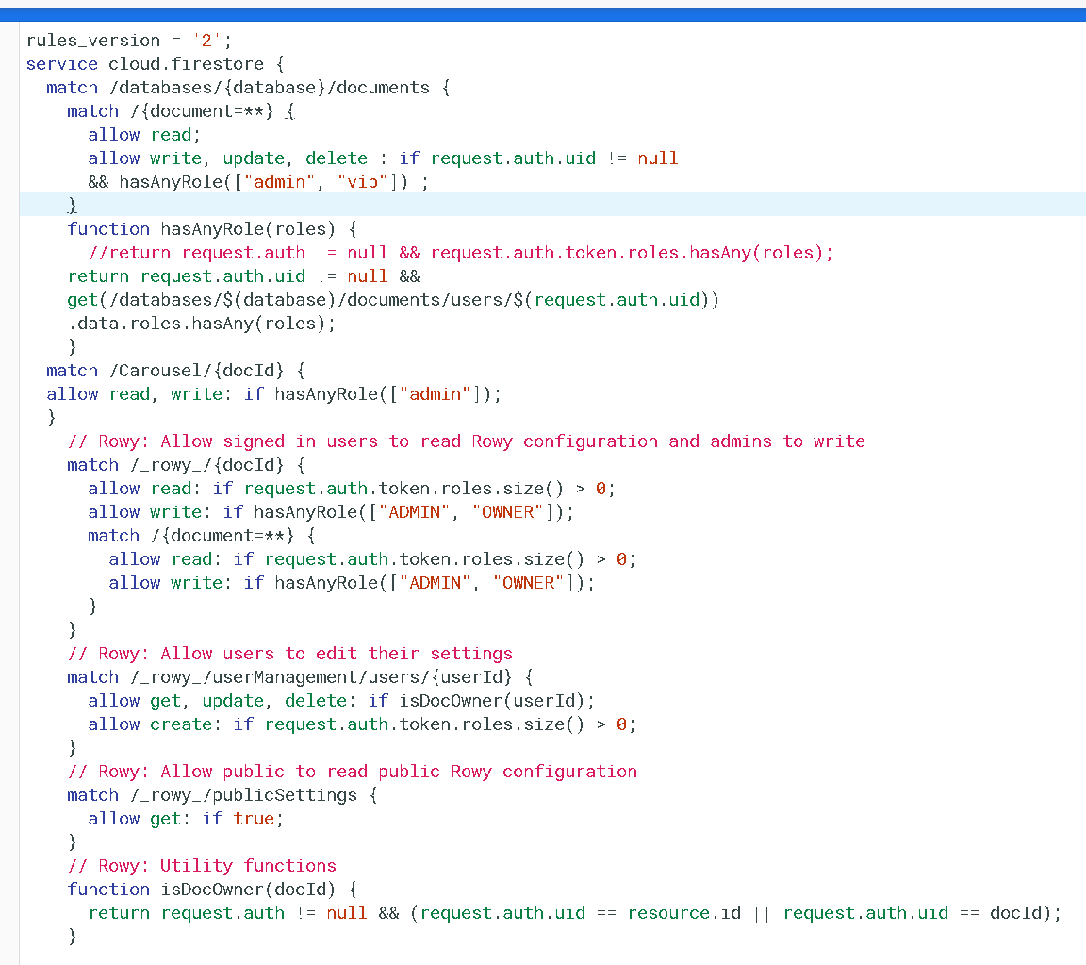Click the publicSettings match statement
Image resolution: width=1086 pixels, height=965 pixels.
217,794
